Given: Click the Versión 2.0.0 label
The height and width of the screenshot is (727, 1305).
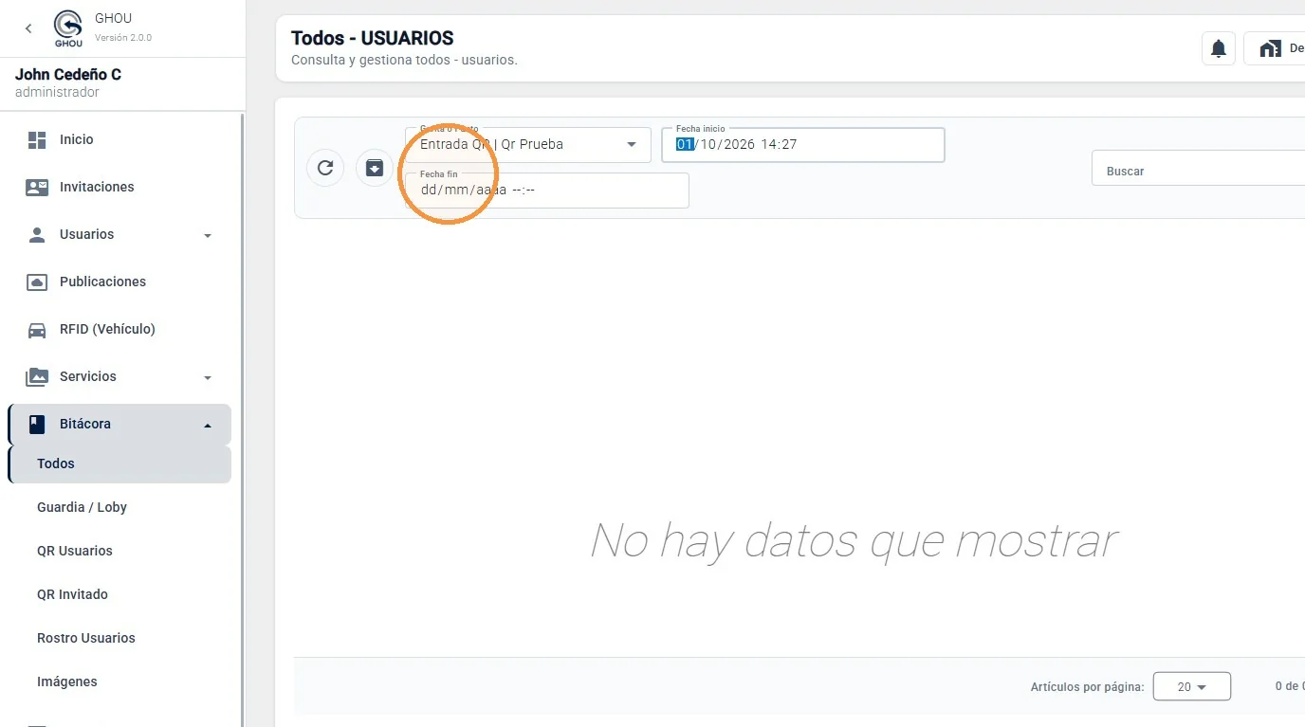Looking at the screenshot, I should pyautogui.click(x=123, y=38).
